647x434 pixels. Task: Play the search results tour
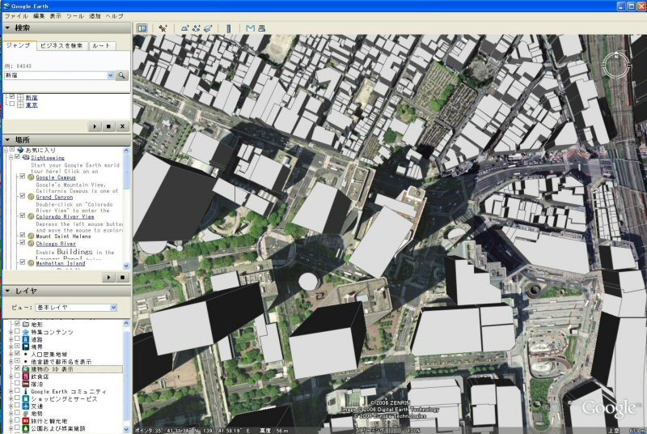point(95,126)
